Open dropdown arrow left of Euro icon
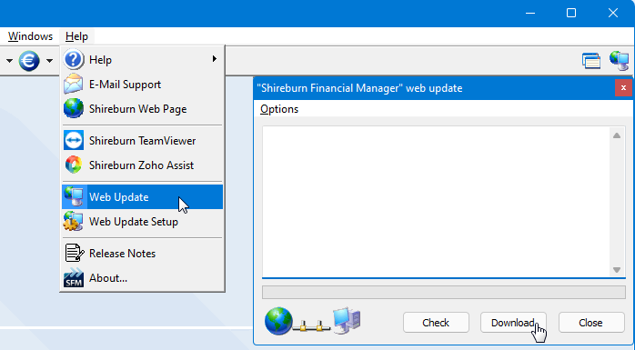Image resolution: width=635 pixels, height=350 pixels. coord(9,61)
